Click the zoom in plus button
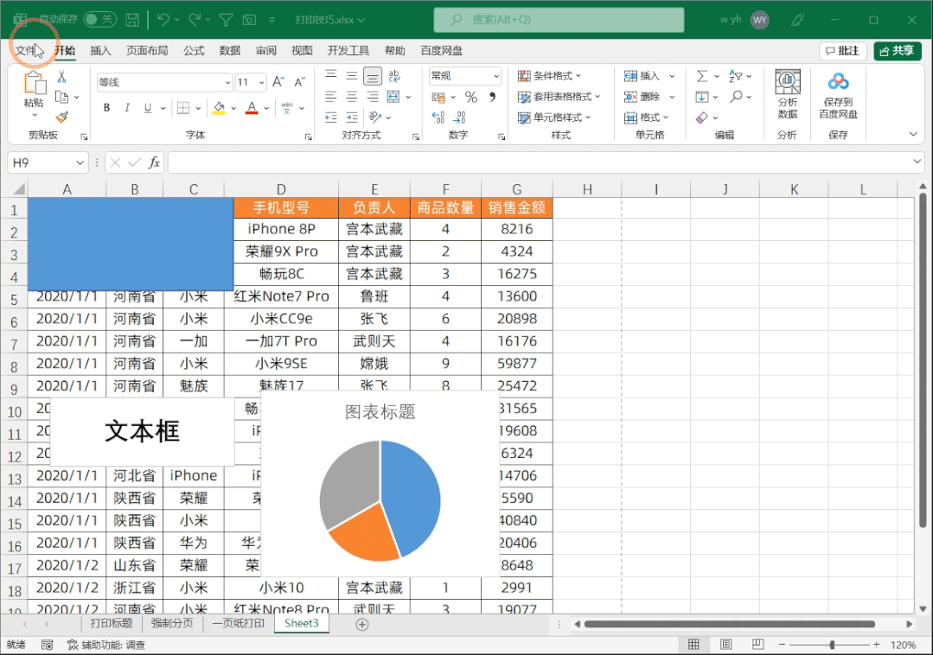The width and height of the screenshot is (933, 655). tap(877, 645)
